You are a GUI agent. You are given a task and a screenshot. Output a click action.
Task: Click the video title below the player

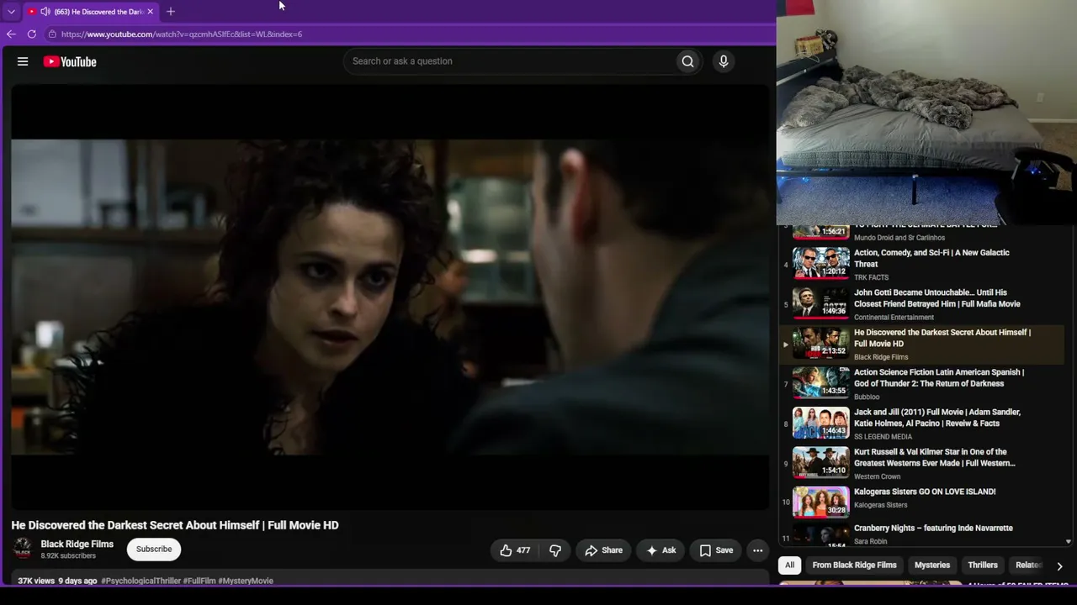[x=175, y=525]
